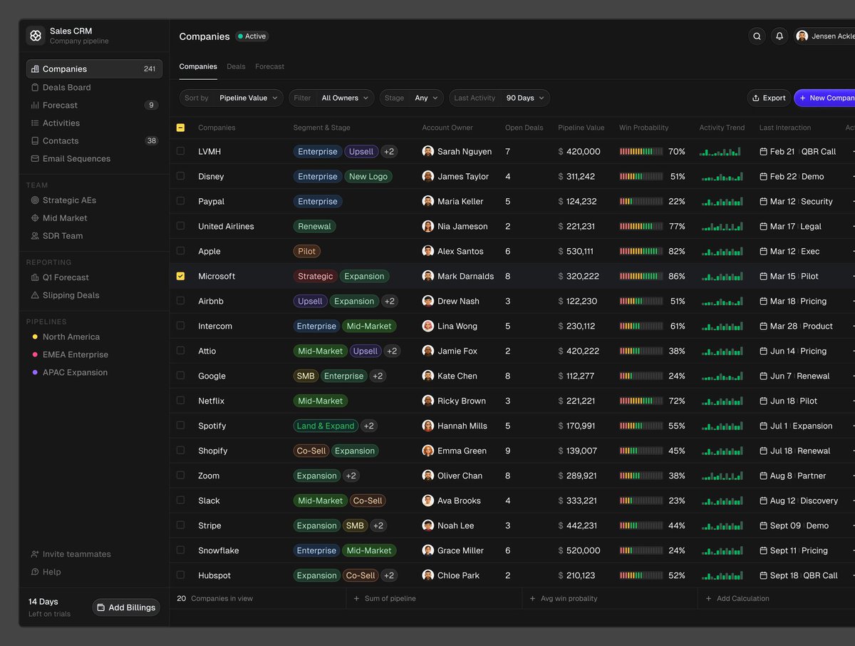Click the Invite teammates person icon
The image size is (855, 646).
35,554
